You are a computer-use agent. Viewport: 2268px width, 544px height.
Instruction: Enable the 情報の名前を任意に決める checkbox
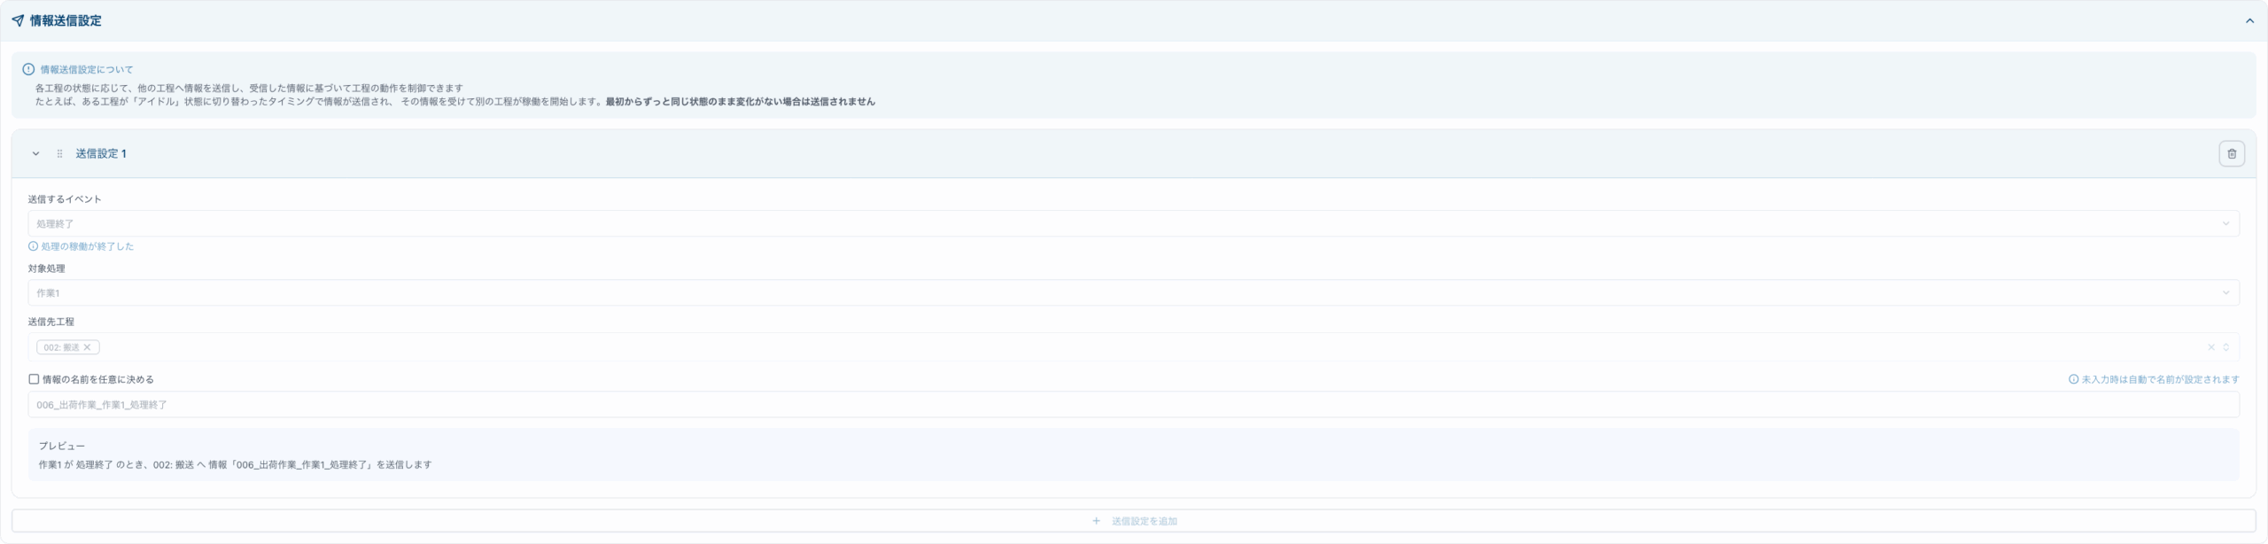point(34,379)
